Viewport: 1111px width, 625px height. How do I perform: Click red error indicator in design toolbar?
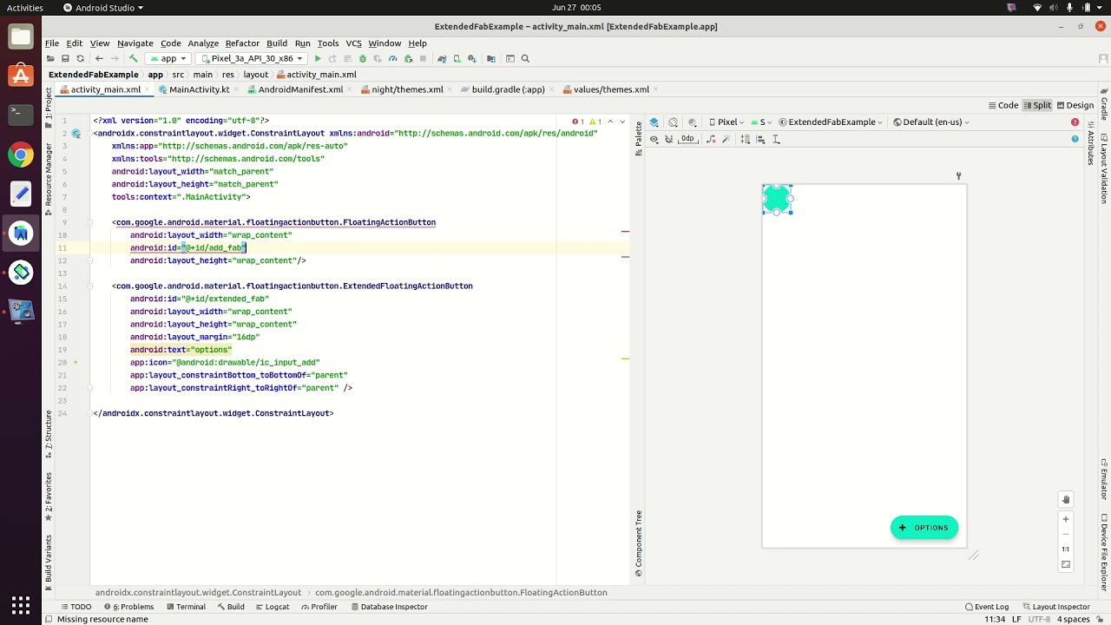pos(1075,122)
